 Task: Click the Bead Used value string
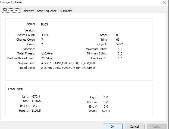pos(68,68)
